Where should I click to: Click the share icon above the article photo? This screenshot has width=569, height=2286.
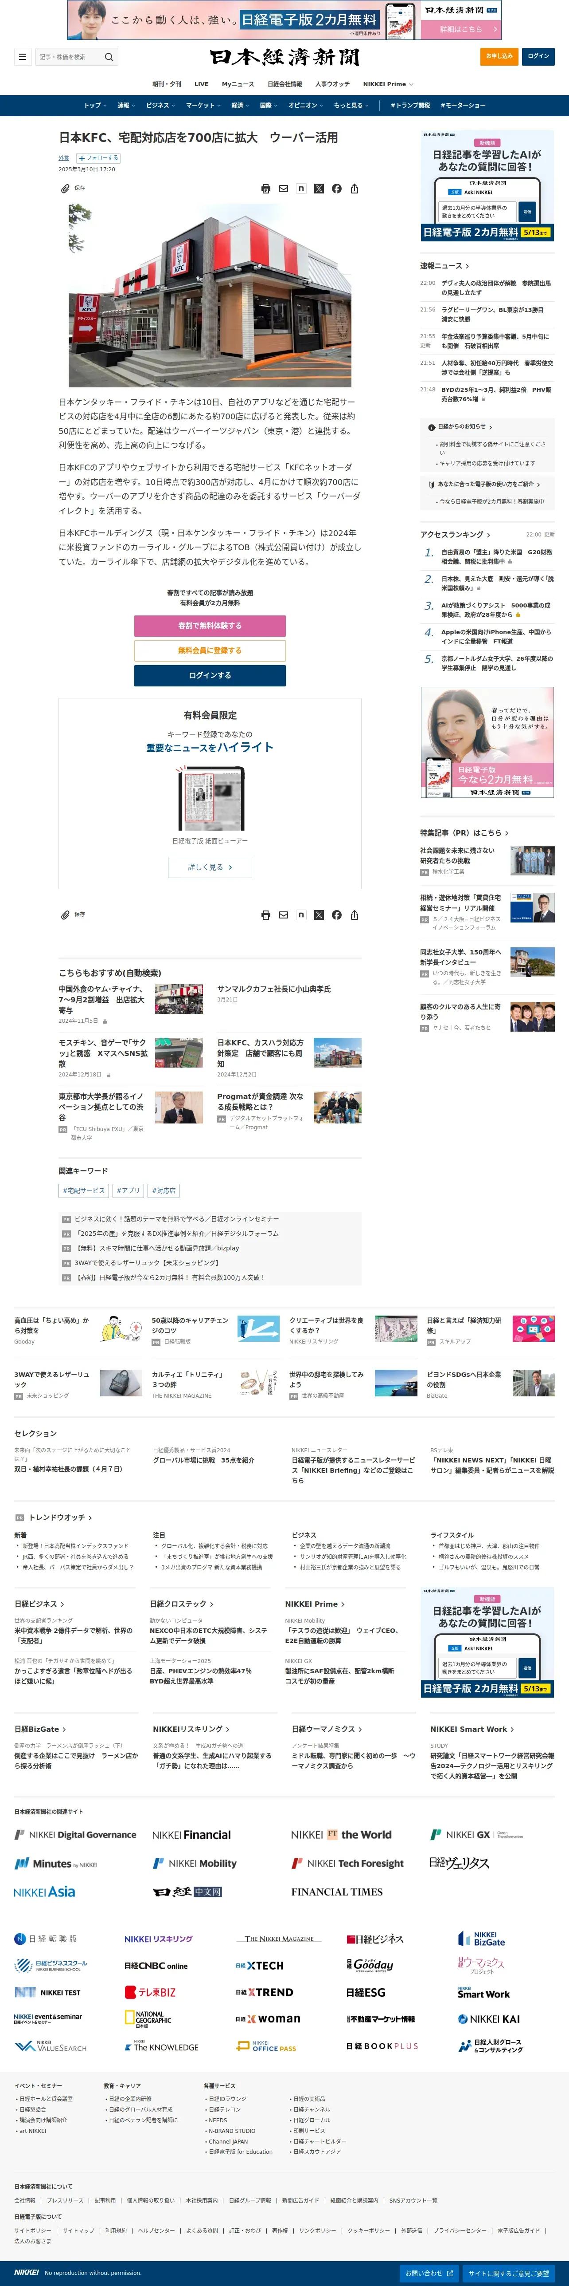355,189
